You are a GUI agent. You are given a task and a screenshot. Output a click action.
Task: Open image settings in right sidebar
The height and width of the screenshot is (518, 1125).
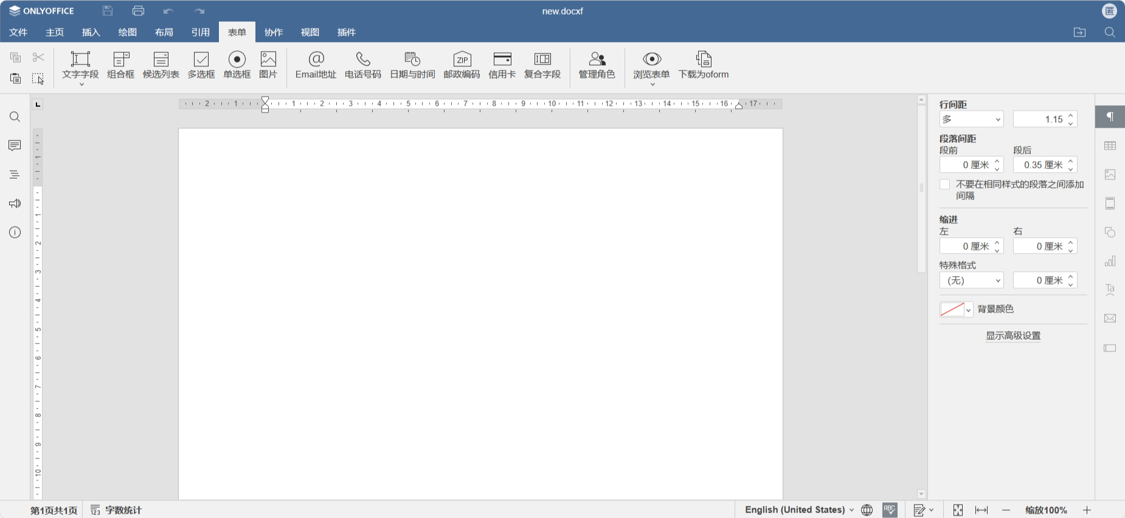[1110, 174]
